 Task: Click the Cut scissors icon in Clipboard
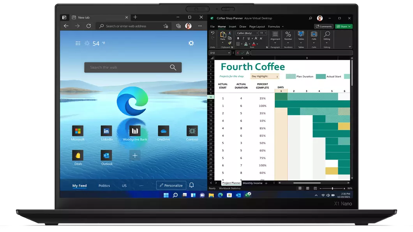(229, 33)
